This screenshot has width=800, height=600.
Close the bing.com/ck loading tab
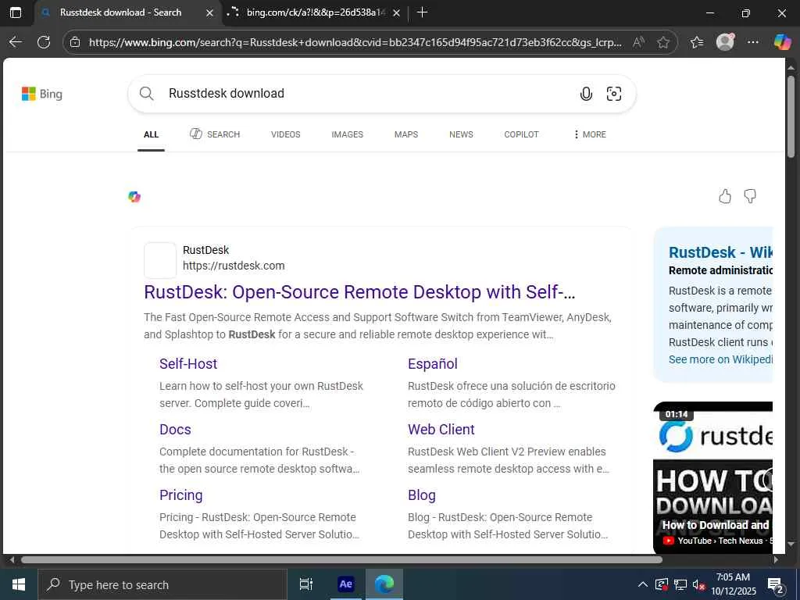[x=398, y=12]
